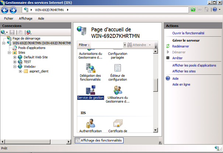The width and height of the screenshot is (223, 153).
Task: Open Éditeur de configuration icon
Action: 118,68
